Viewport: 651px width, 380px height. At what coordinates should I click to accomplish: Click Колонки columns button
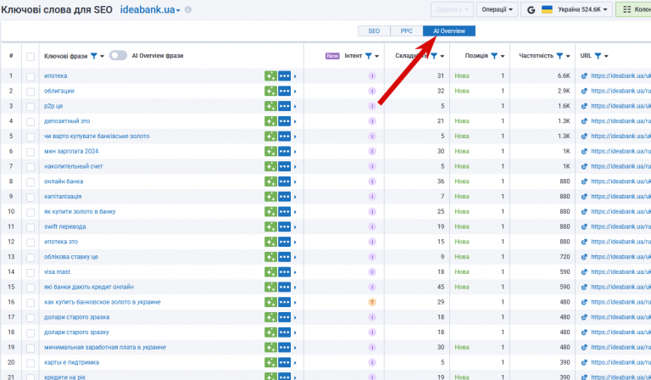633,9
